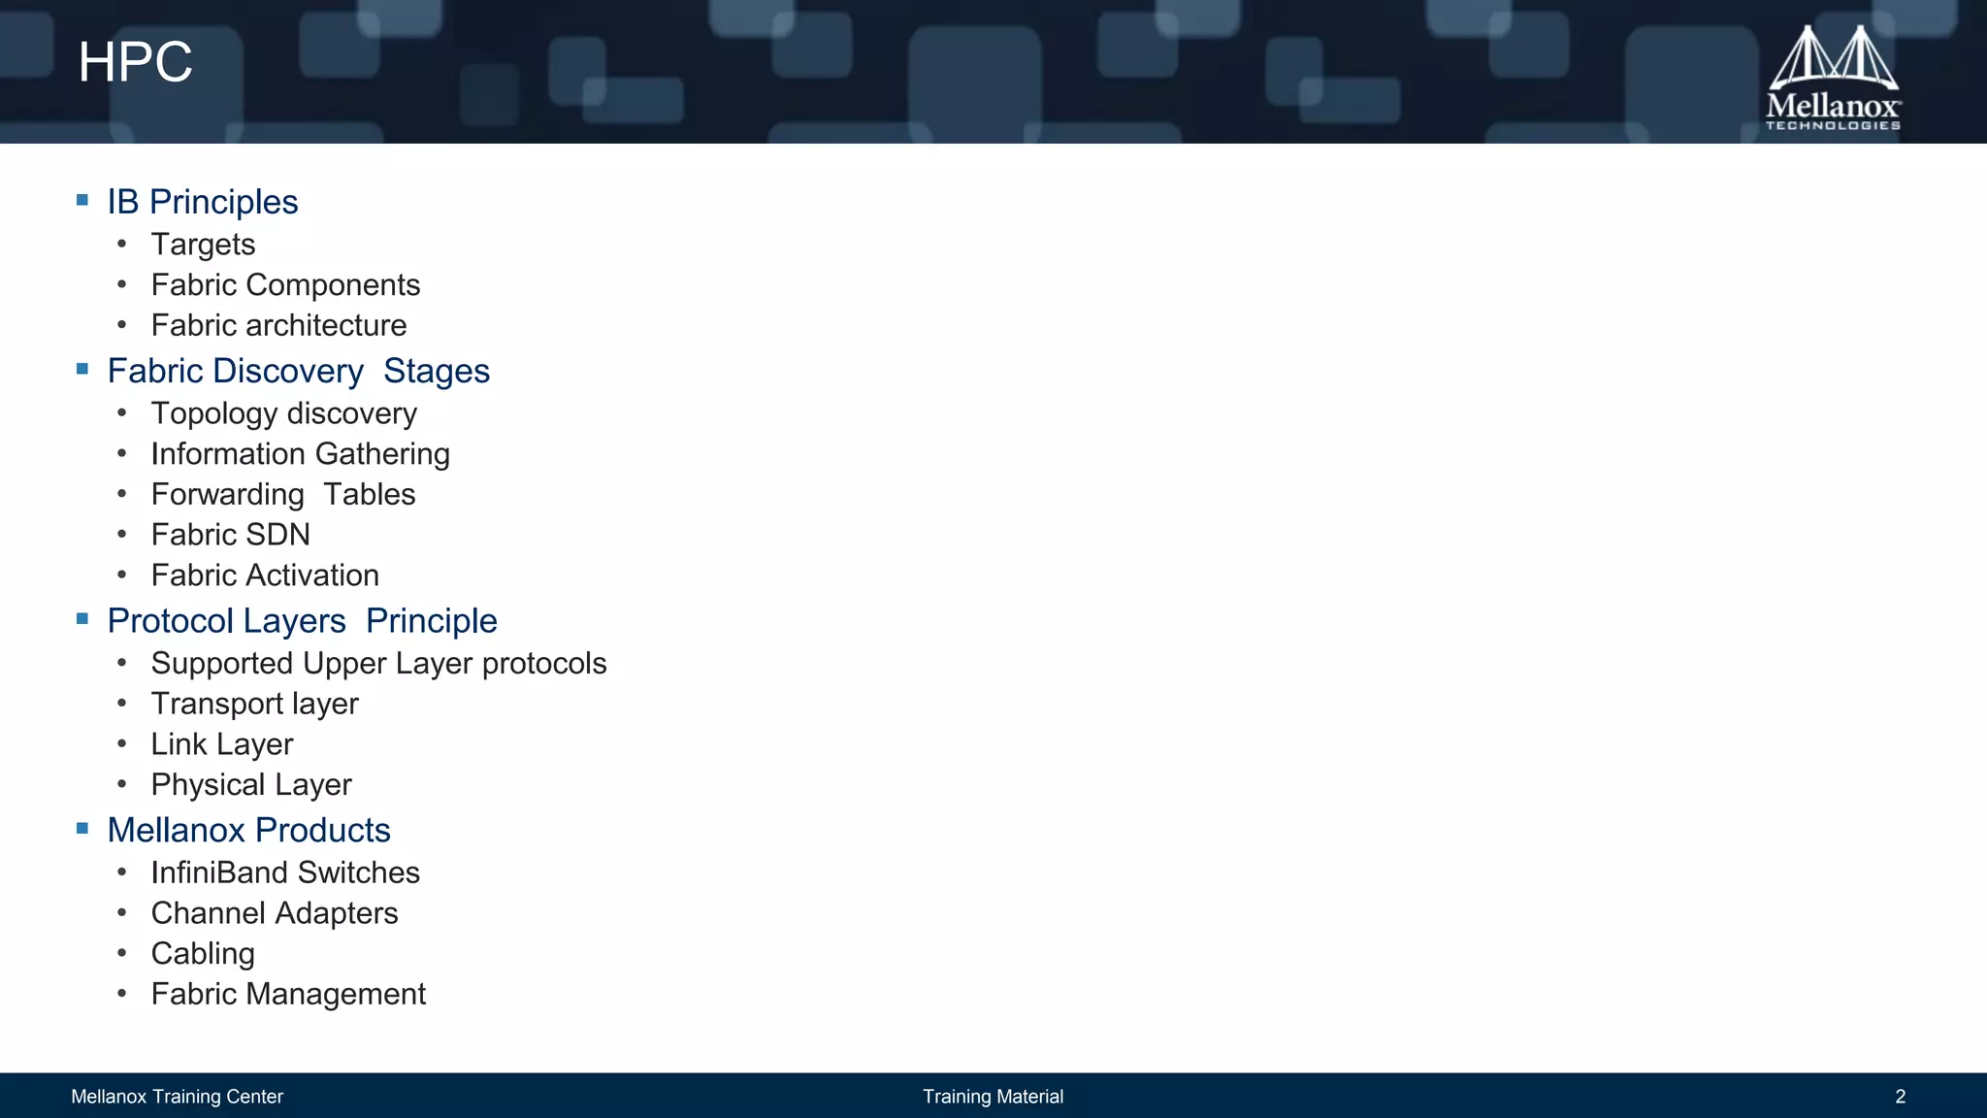
Task: Click Protocol Layers Principle heading
Action: (302, 621)
